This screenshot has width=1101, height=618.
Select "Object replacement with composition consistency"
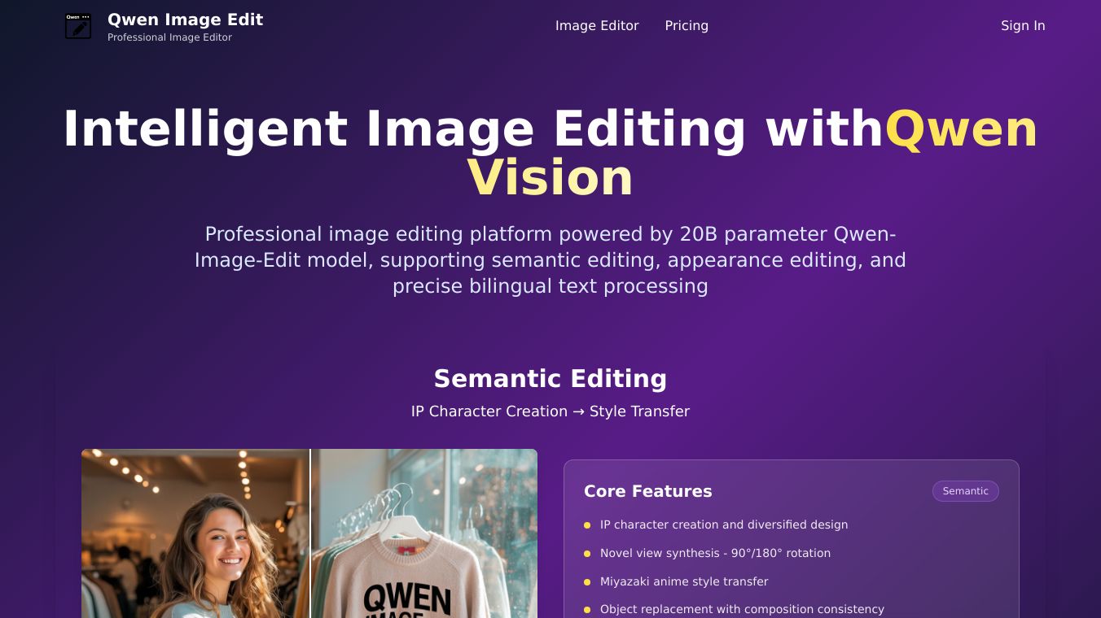(x=742, y=609)
